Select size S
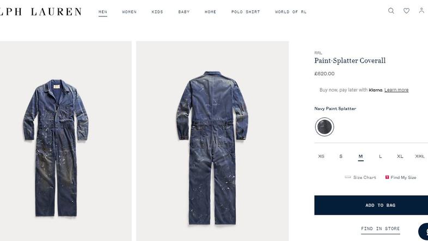428x241 pixels. click(341, 156)
